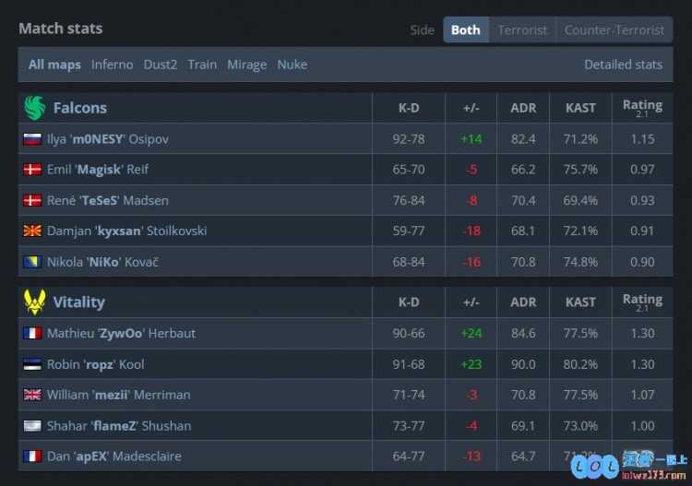692x486 pixels.
Task: Click the Vitality K-D column header
Action: (x=409, y=302)
